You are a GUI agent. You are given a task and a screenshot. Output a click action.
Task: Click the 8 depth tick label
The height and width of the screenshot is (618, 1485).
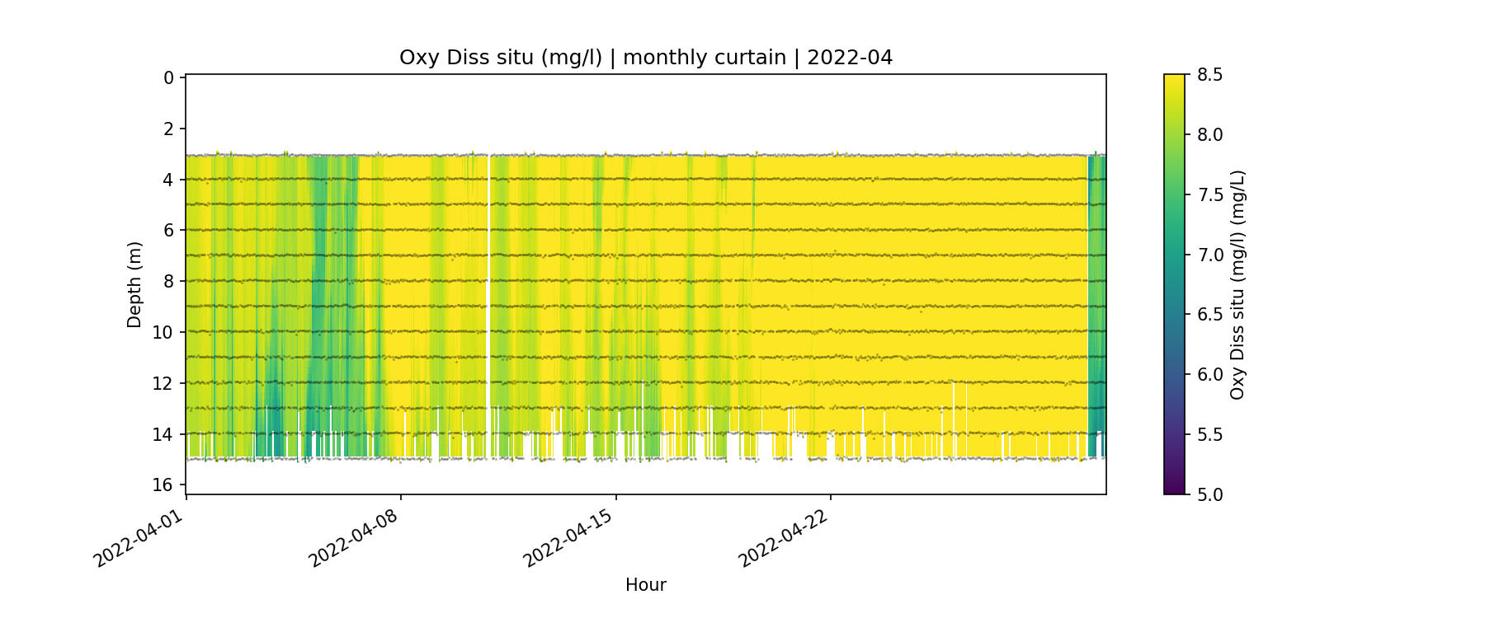[x=168, y=281]
